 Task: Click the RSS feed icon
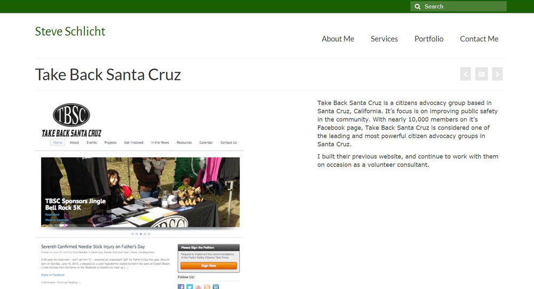(207, 287)
